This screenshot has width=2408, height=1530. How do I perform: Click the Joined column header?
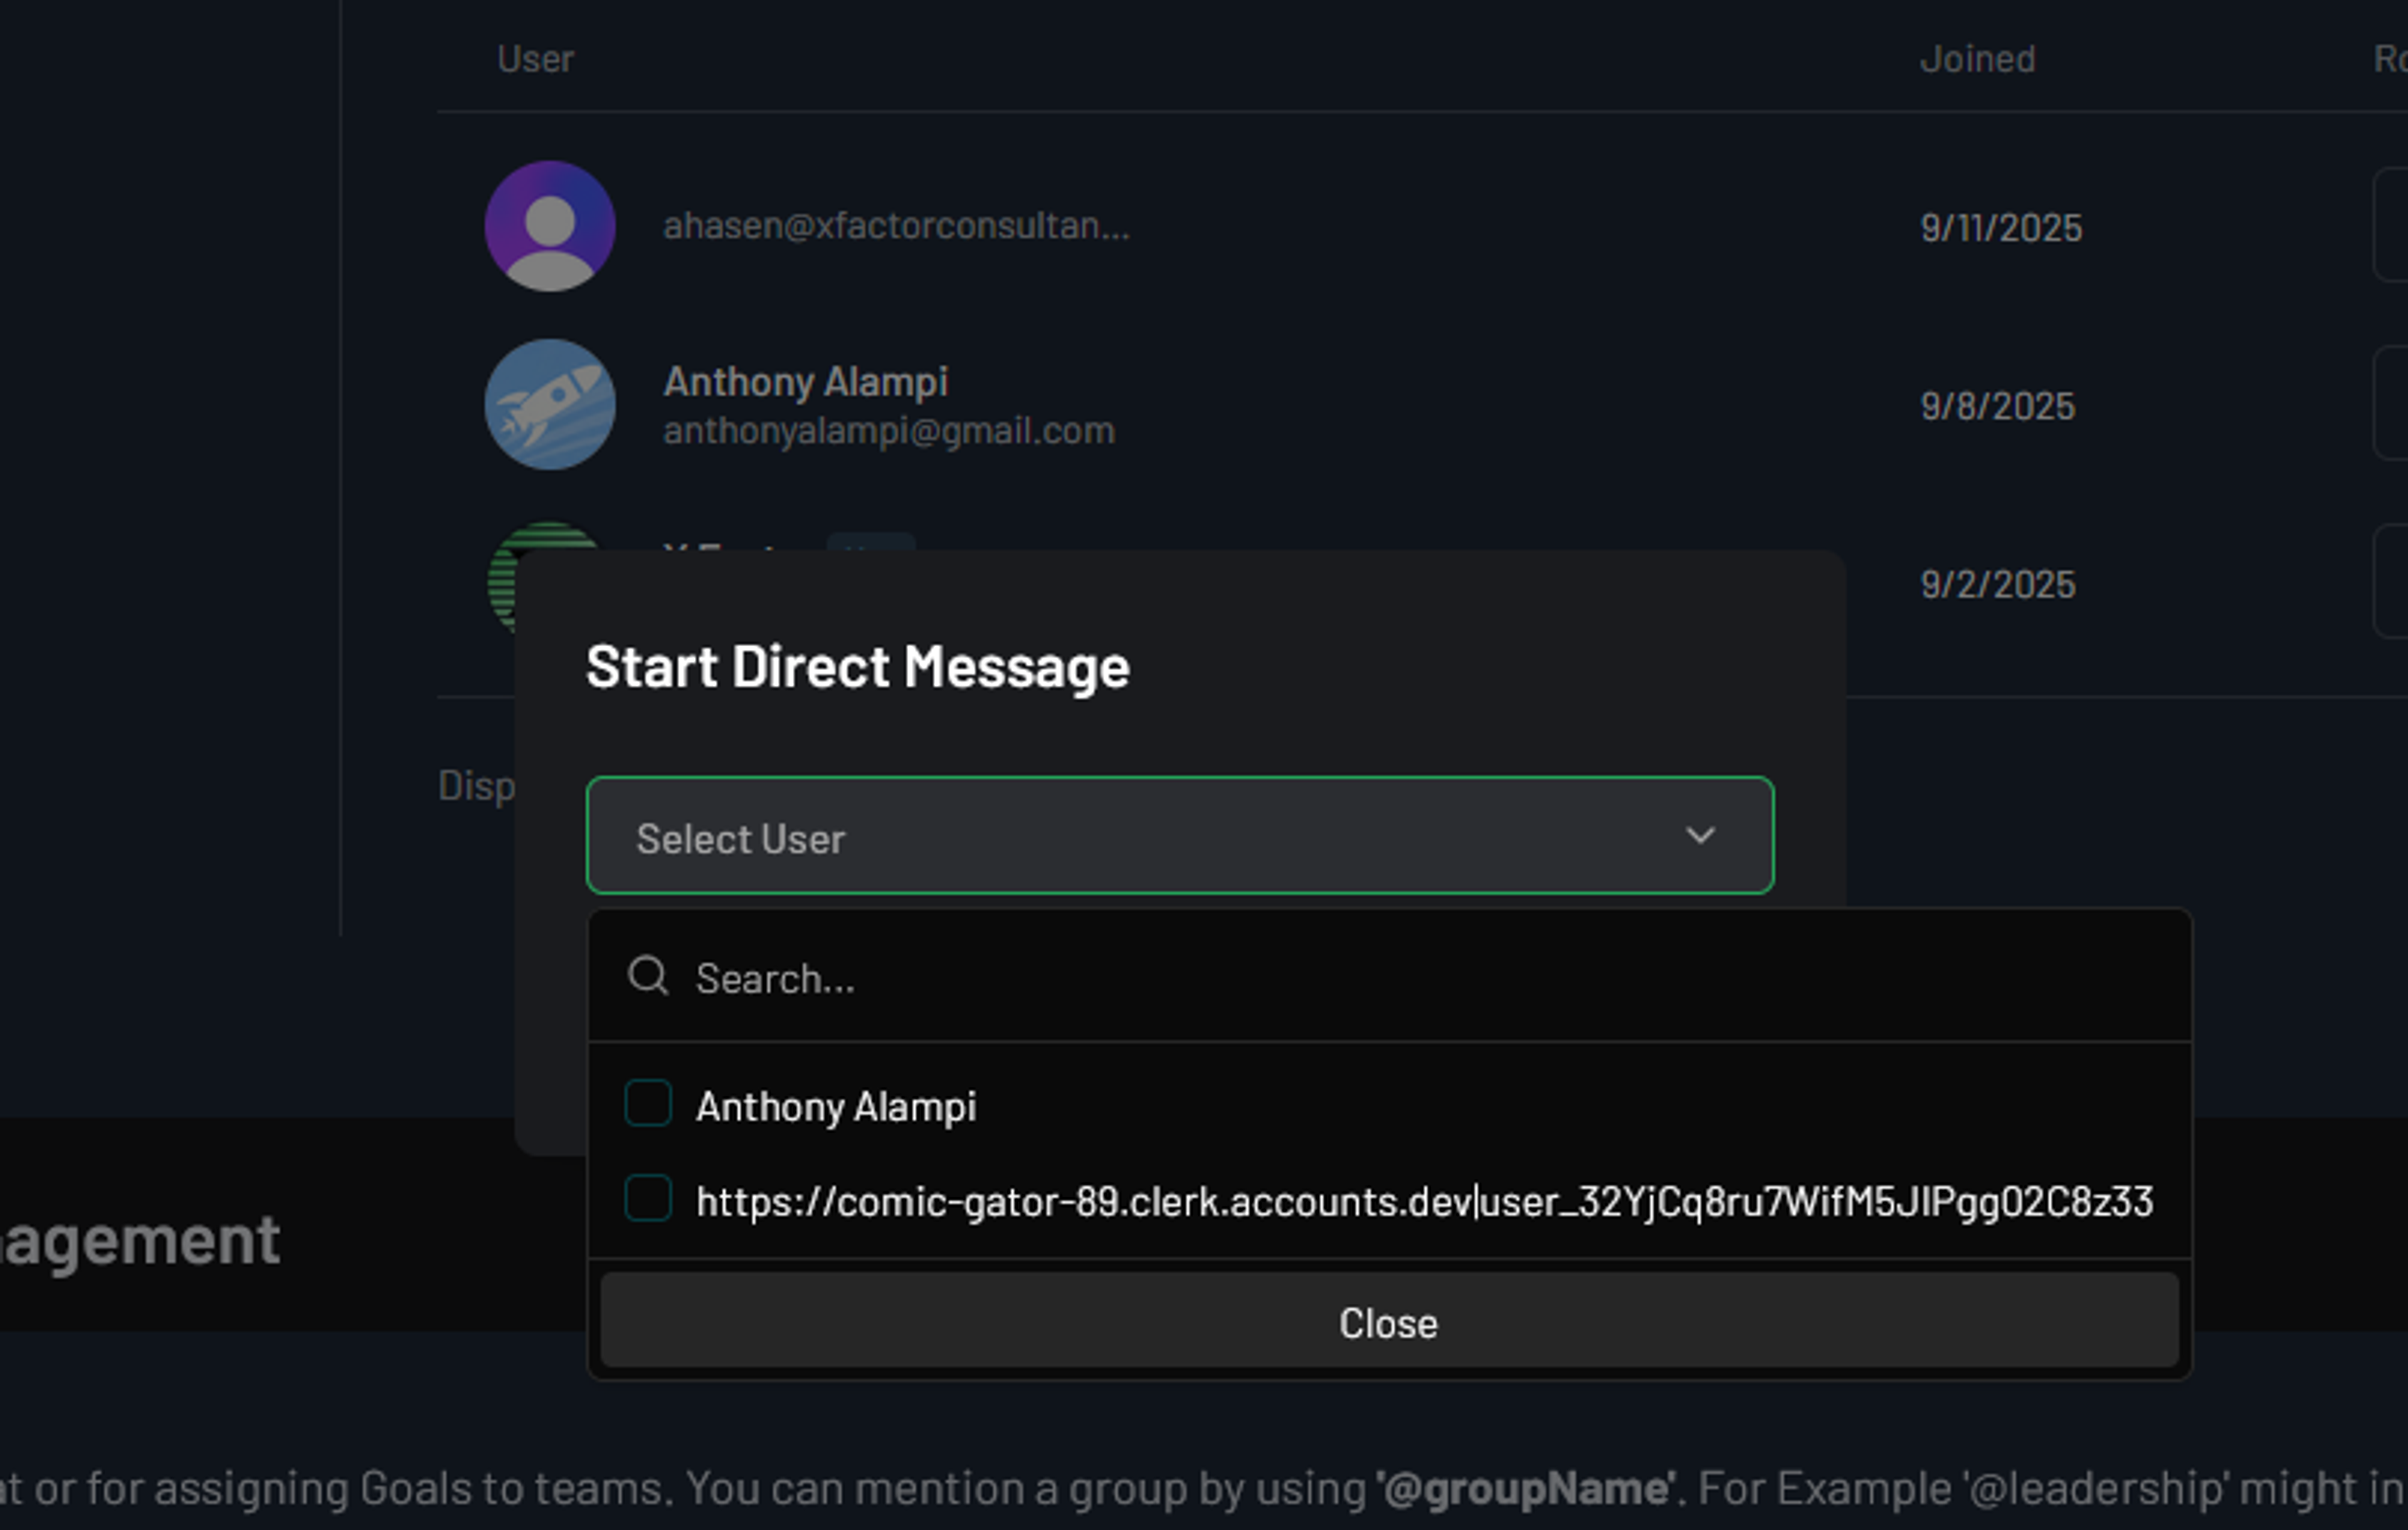[1977, 59]
